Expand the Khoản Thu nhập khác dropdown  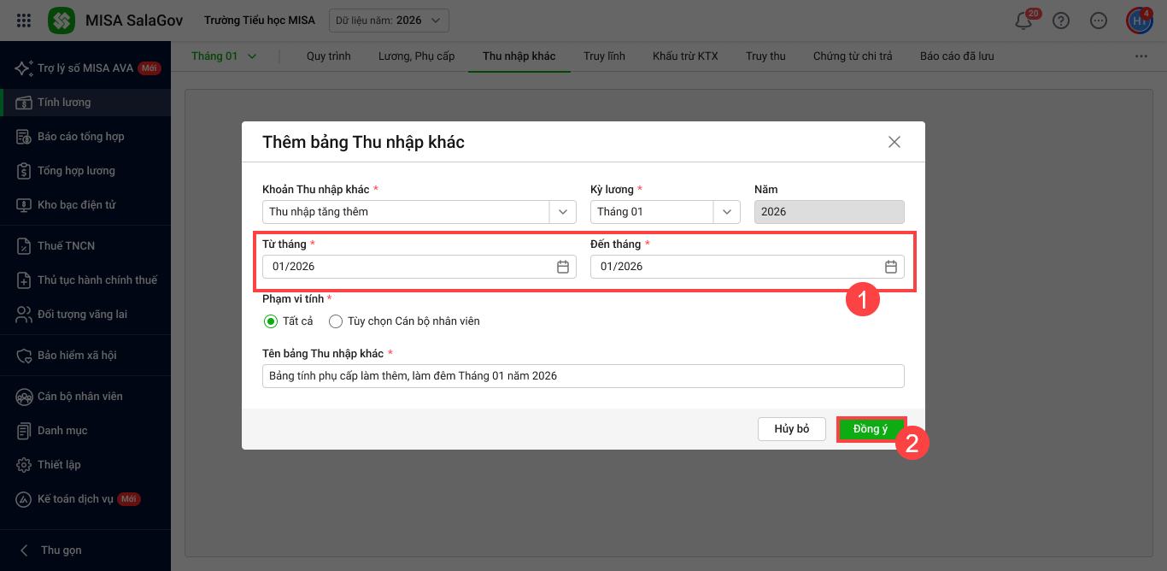tap(562, 212)
